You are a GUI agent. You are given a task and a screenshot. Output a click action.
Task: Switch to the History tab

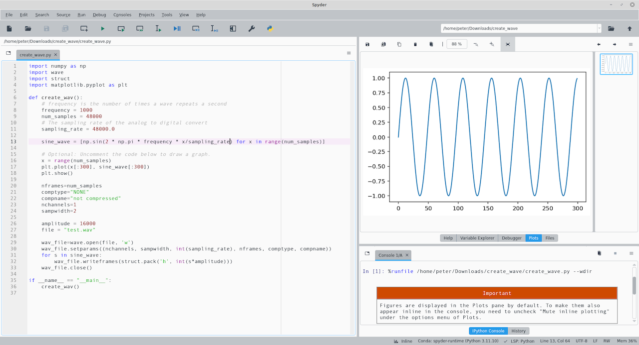click(x=518, y=331)
